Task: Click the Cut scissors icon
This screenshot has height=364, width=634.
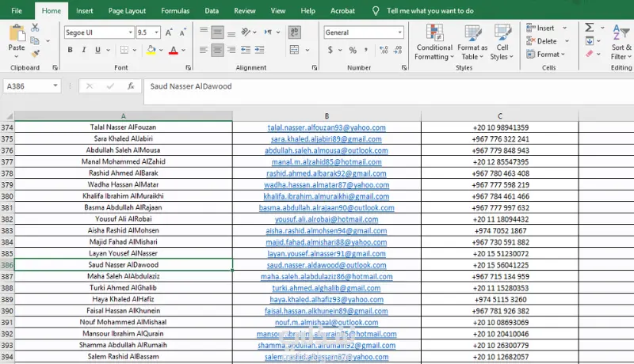Action: (35, 28)
